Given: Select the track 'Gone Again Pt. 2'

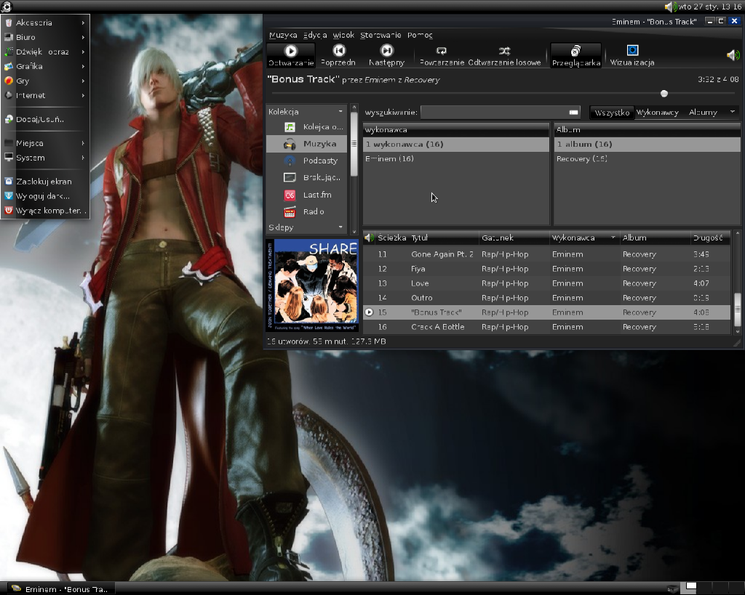Looking at the screenshot, I should click(x=547, y=254).
